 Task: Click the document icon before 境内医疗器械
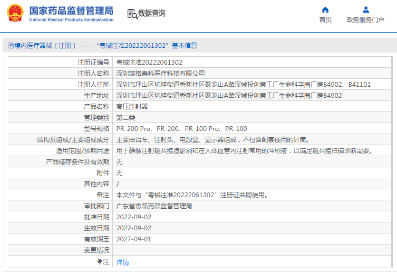click(x=11, y=46)
